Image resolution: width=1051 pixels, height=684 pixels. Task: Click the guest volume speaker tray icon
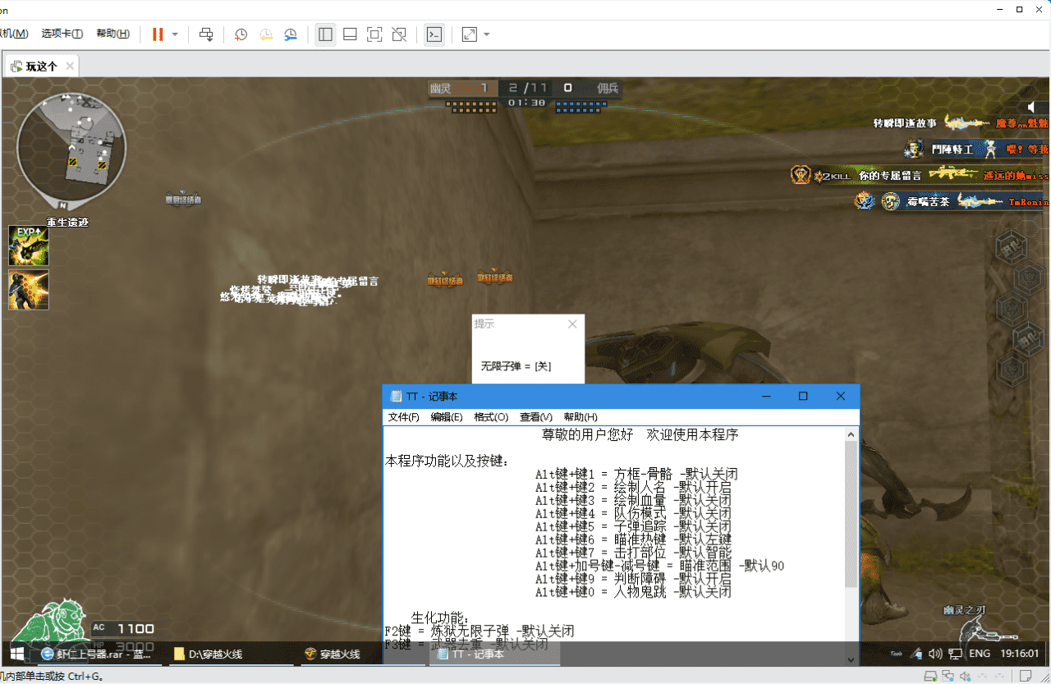[935, 654]
